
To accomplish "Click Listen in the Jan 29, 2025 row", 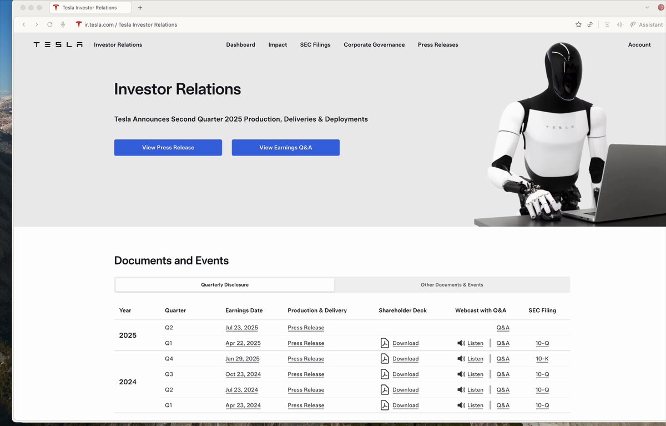I will [x=475, y=359].
